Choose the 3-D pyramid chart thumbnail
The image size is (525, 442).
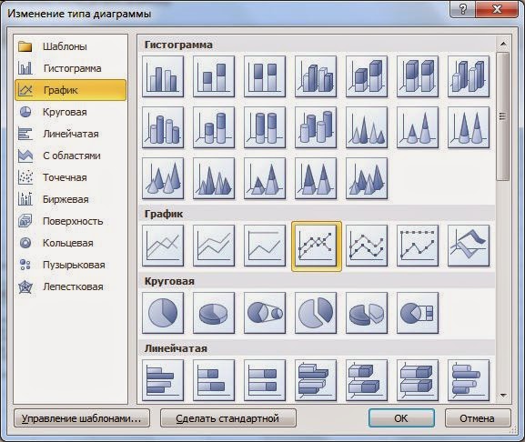click(x=367, y=178)
